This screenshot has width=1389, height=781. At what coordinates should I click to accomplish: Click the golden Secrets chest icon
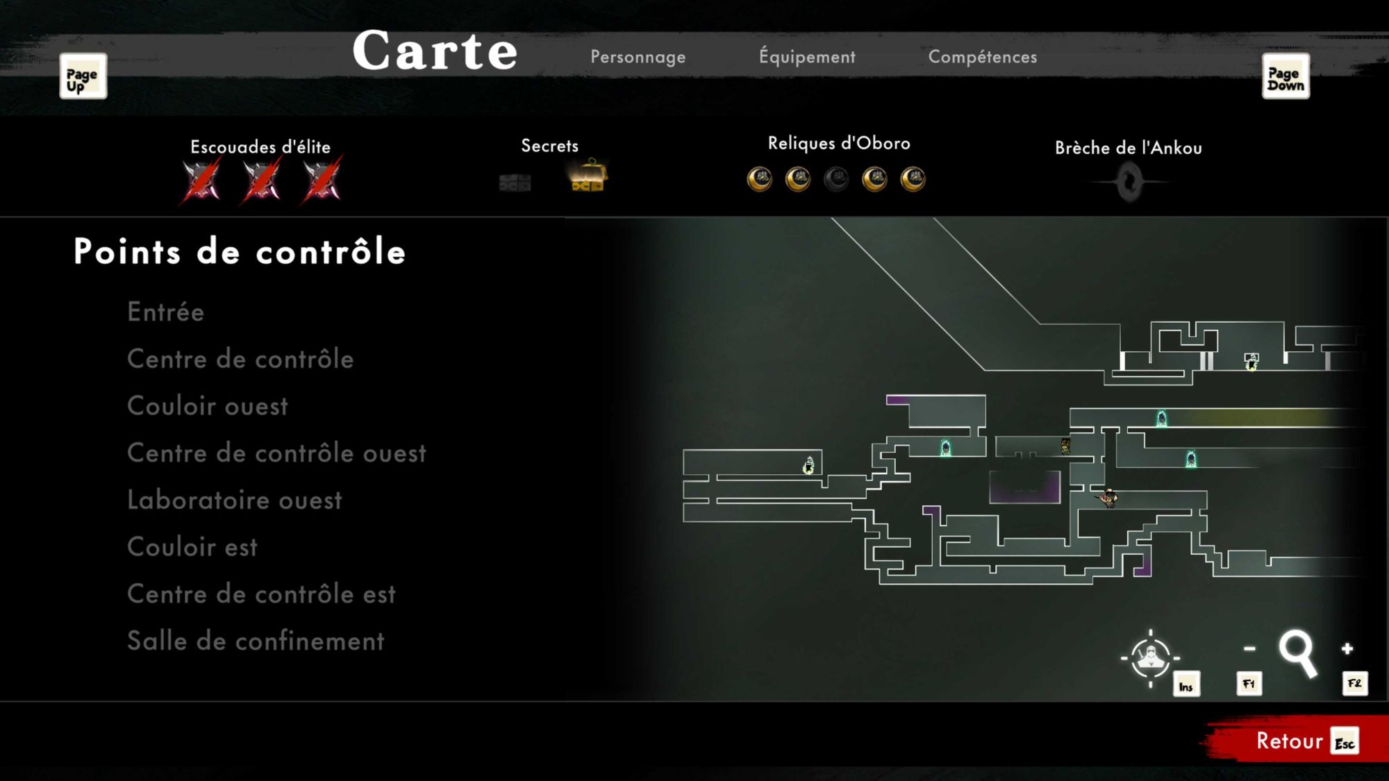[588, 176]
